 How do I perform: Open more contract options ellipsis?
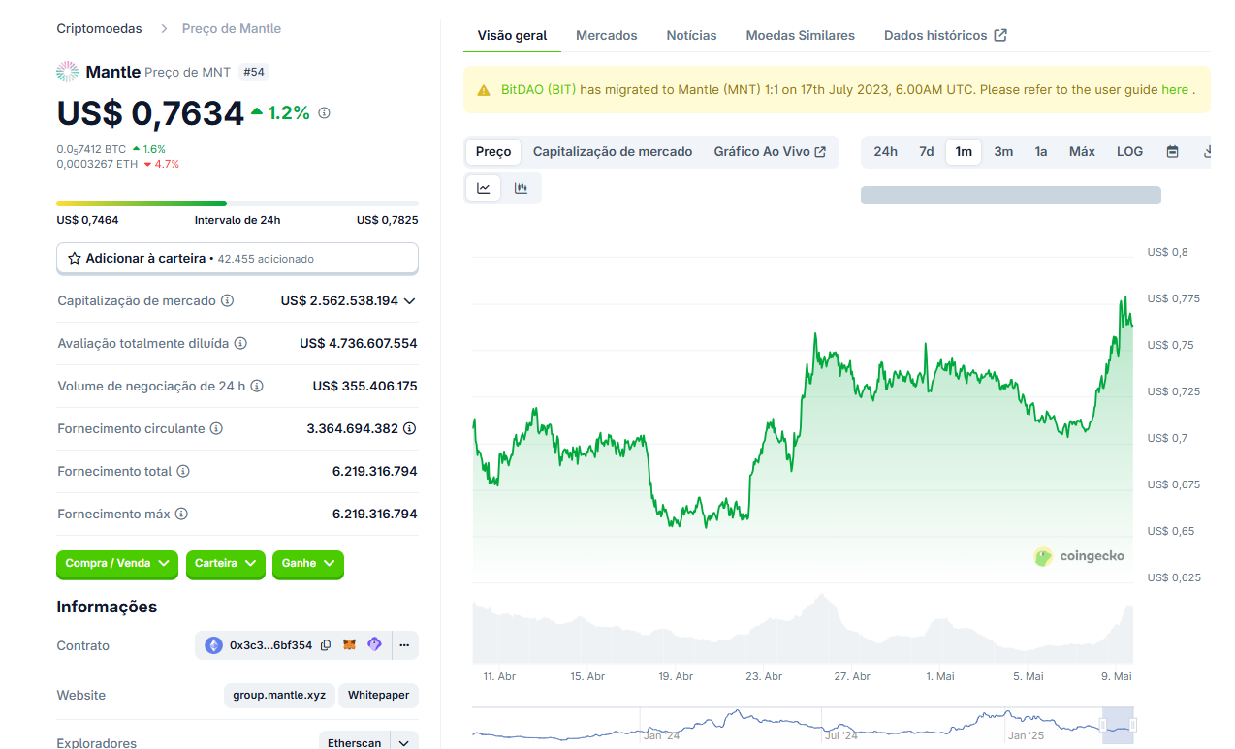(404, 645)
